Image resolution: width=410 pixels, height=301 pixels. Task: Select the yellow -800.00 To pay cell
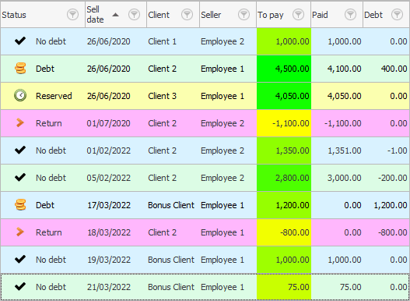284,232
